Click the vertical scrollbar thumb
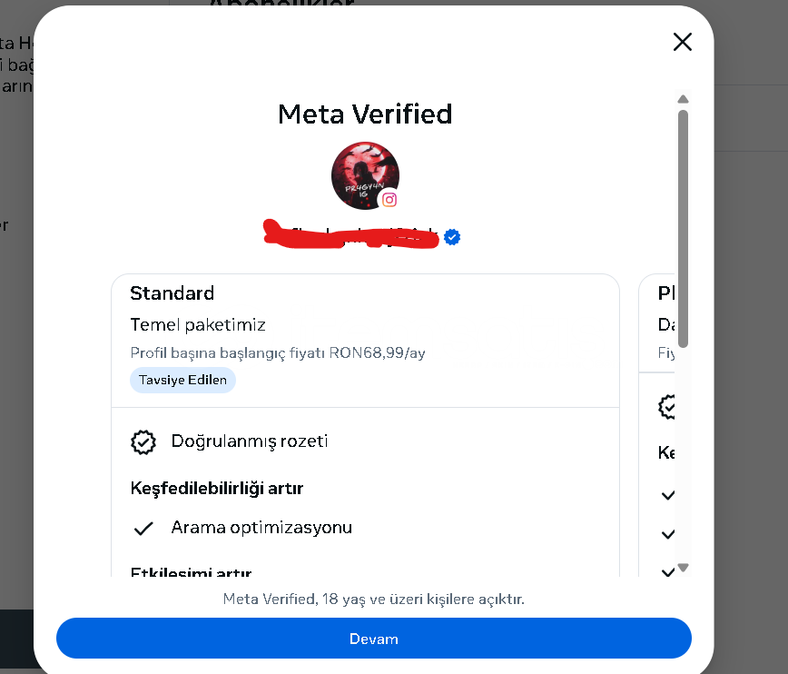Viewport: 788px width, 674px height. tap(684, 227)
